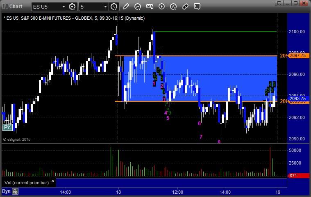The height and width of the screenshot is (197, 311).
Task: Open the chart comment bubble icon
Action: (197, 7)
